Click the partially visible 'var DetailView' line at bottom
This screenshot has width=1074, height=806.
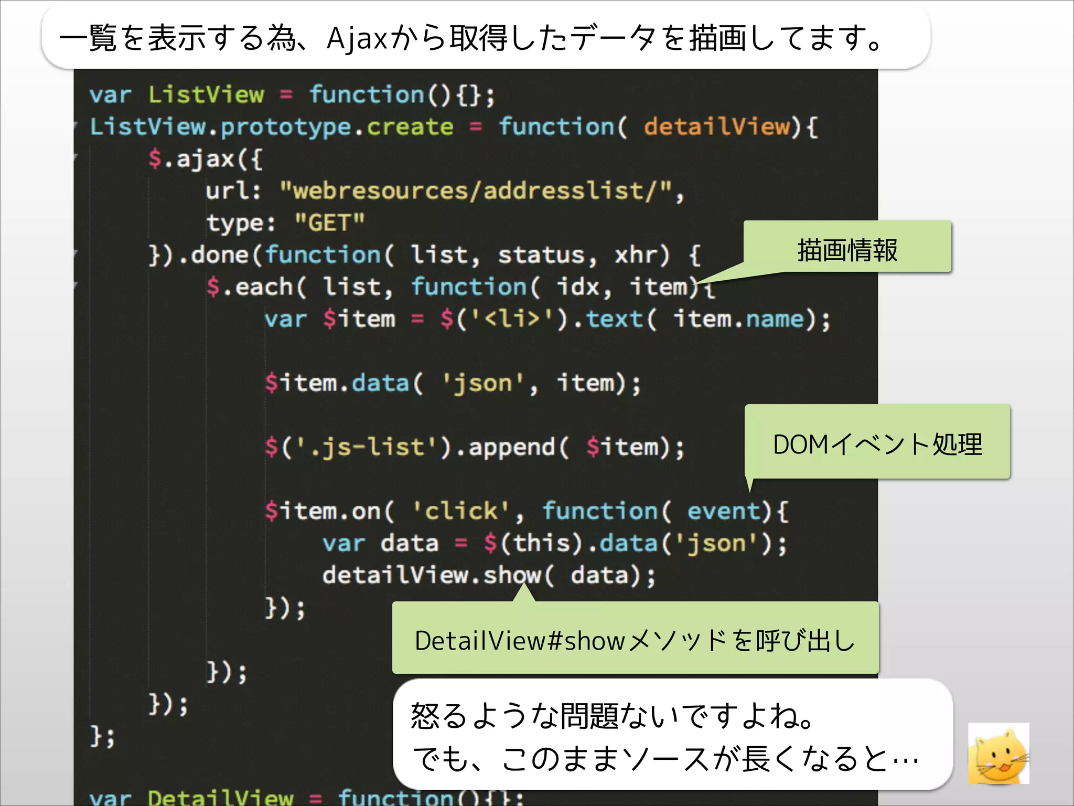point(306,797)
